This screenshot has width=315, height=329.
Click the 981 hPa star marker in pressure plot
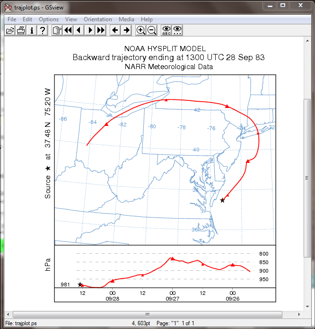pos(80,285)
